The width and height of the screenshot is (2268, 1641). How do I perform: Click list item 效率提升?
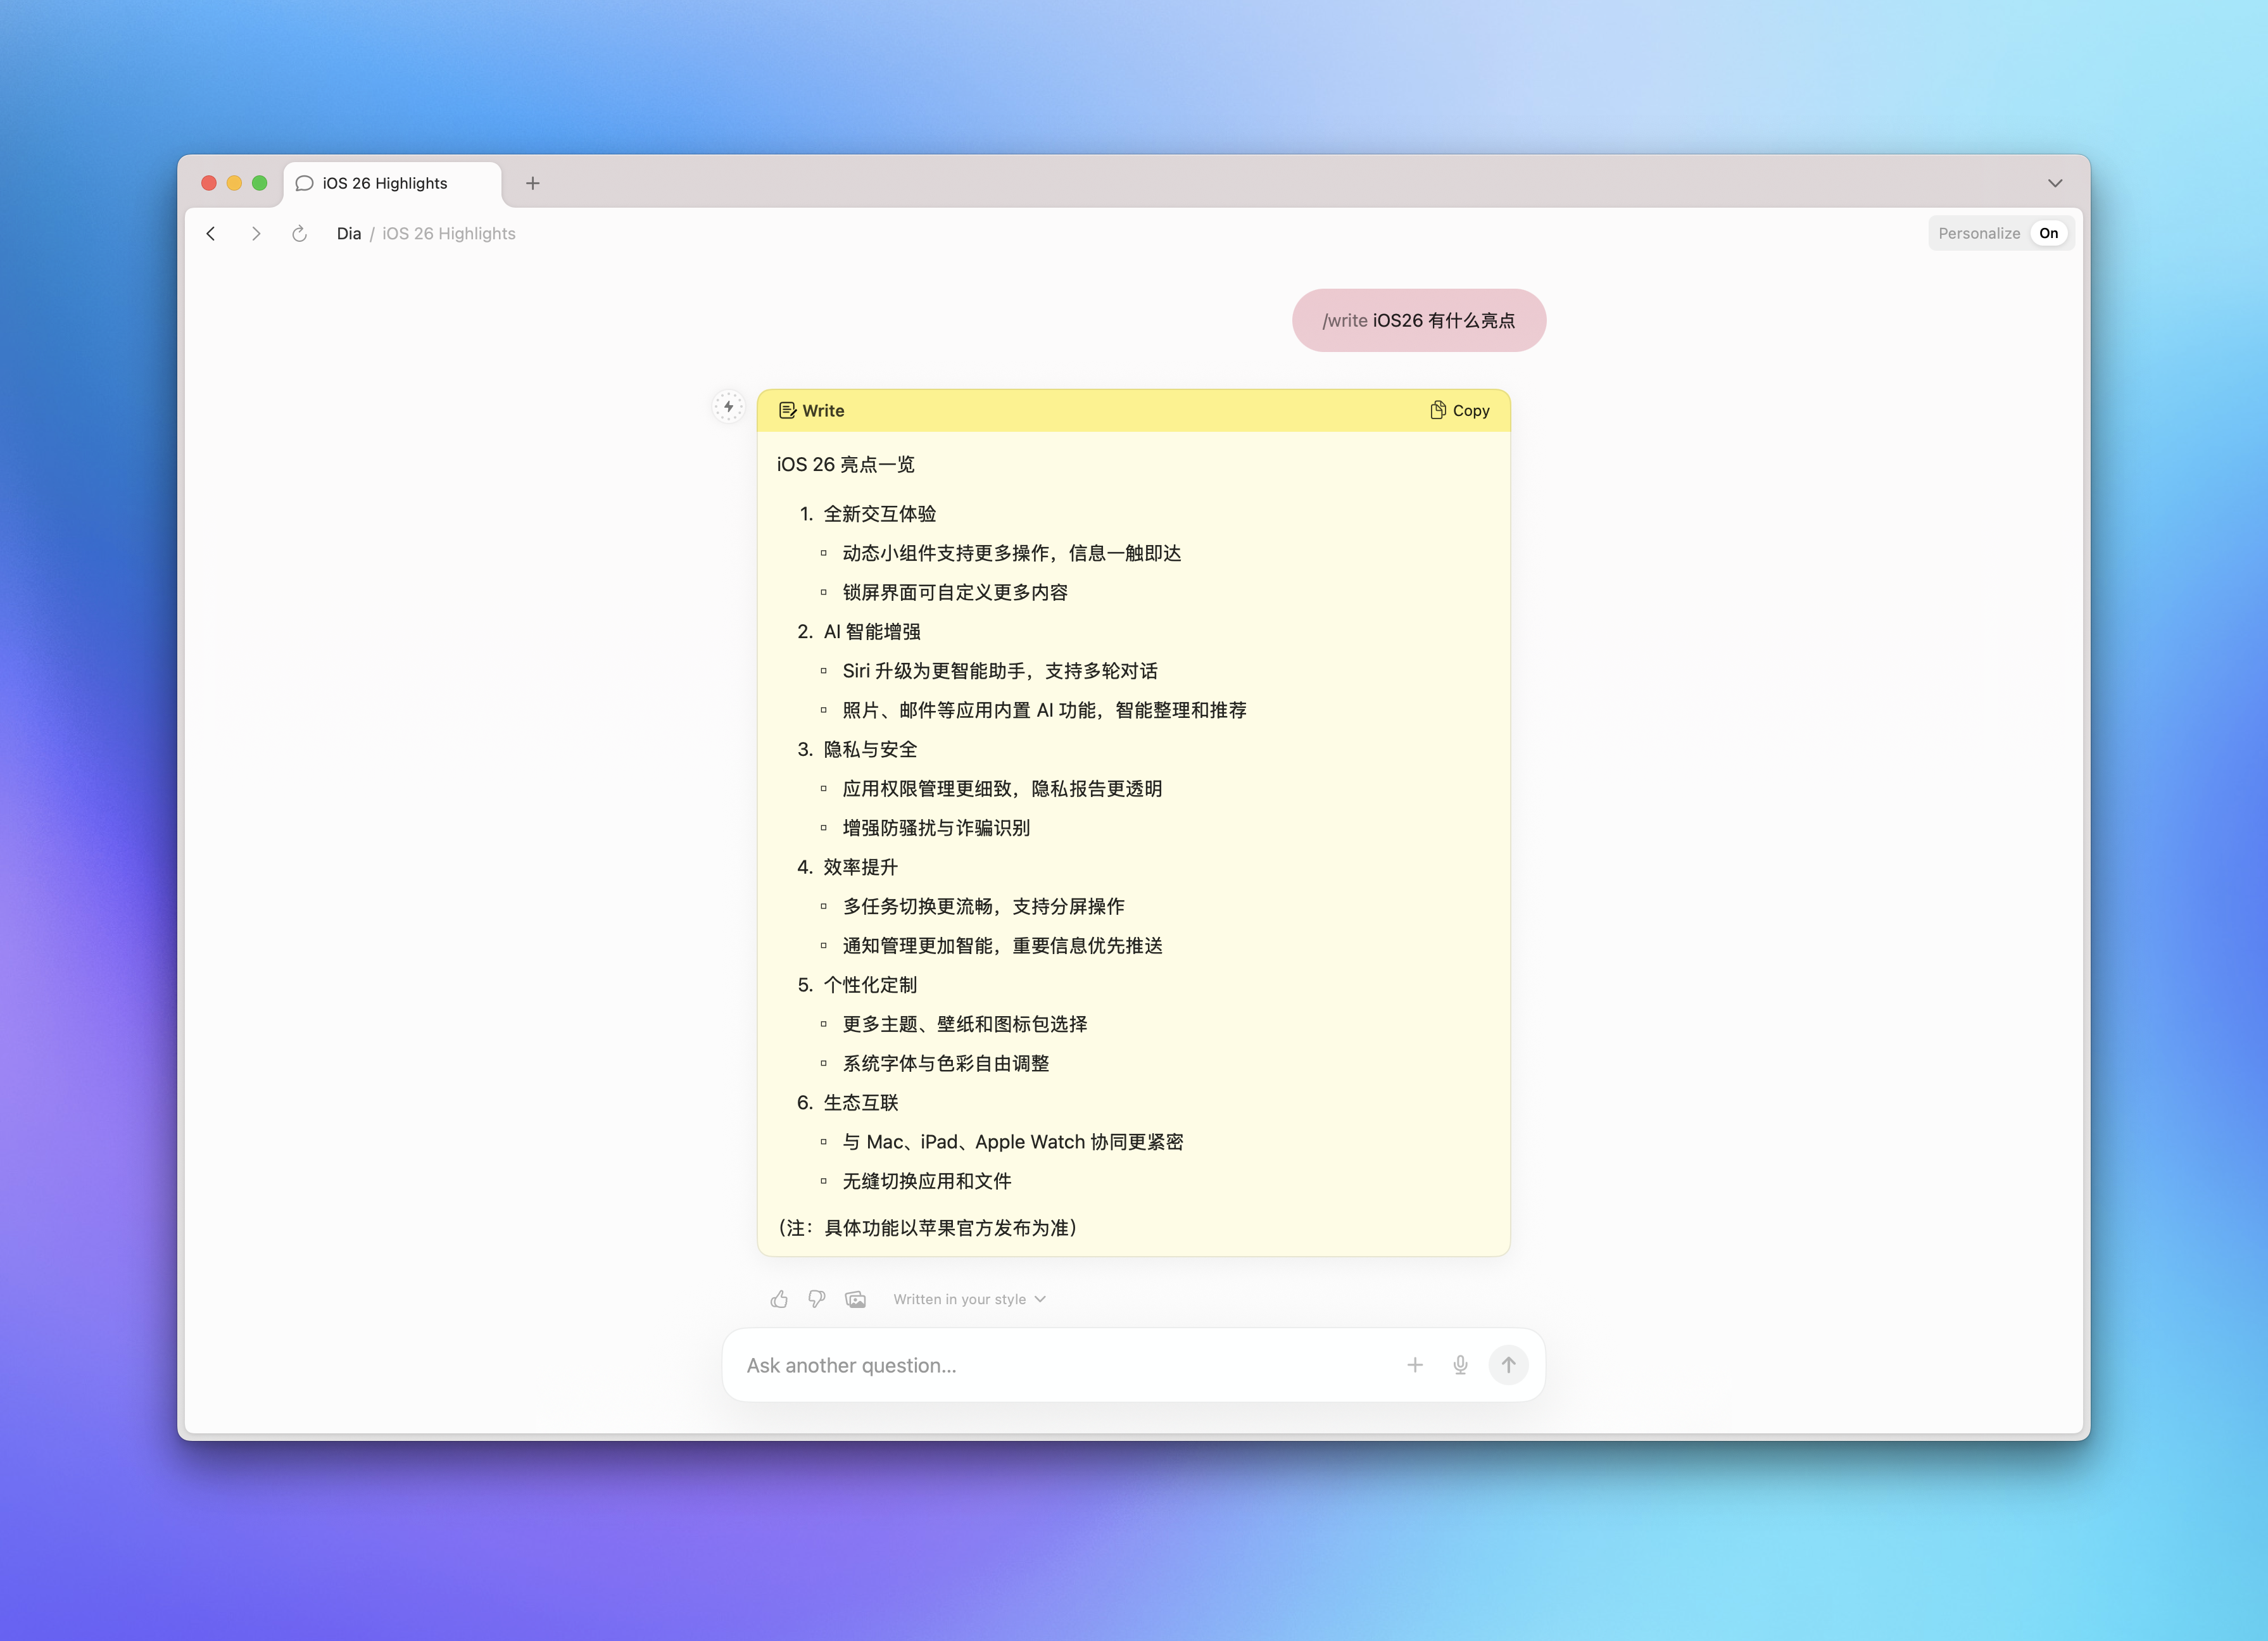pyautogui.click(x=861, y=867)
